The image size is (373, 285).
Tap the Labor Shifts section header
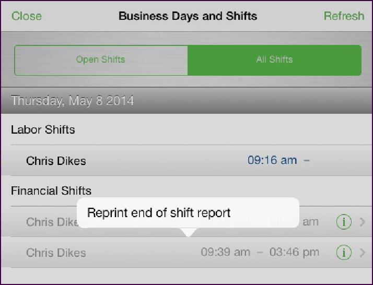coord(43,130)
